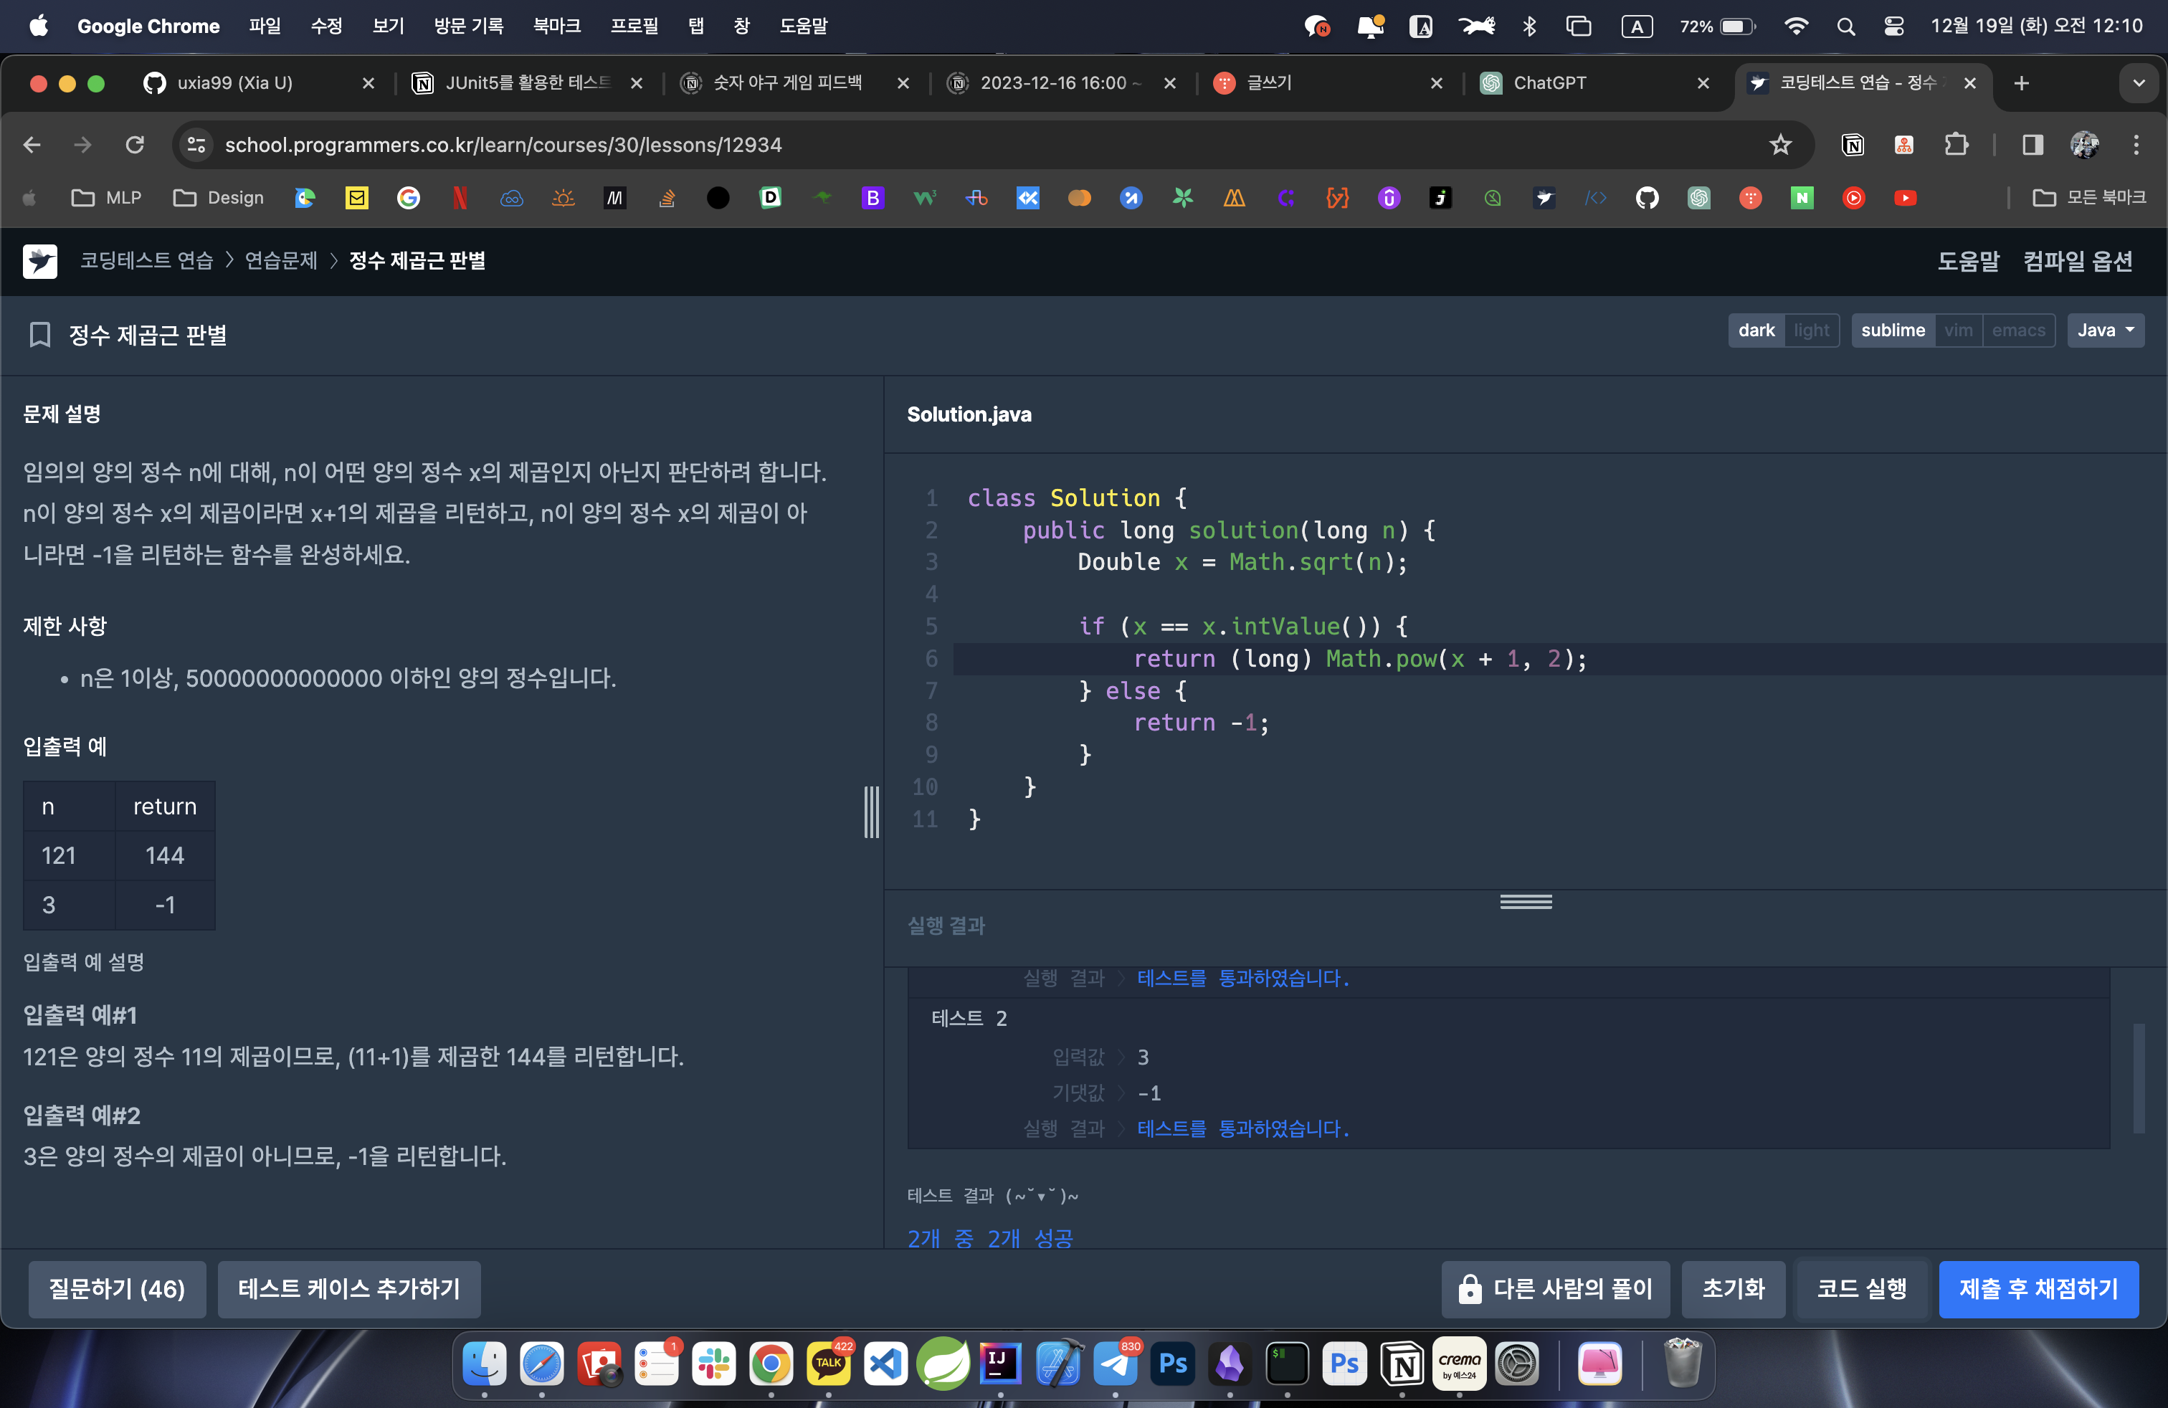Open the Java language dropdown
Image resolution: width=2168 pixels, height=1408 pixels.
[x=2105, y=330]
